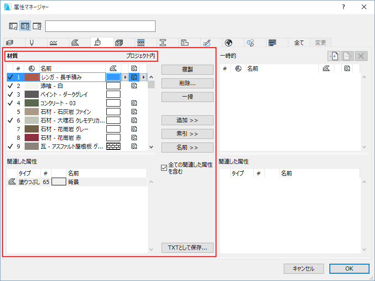Select the 漆喰 - 白 row name
This screenshot has height=281, width=375.
pos(52,86)
